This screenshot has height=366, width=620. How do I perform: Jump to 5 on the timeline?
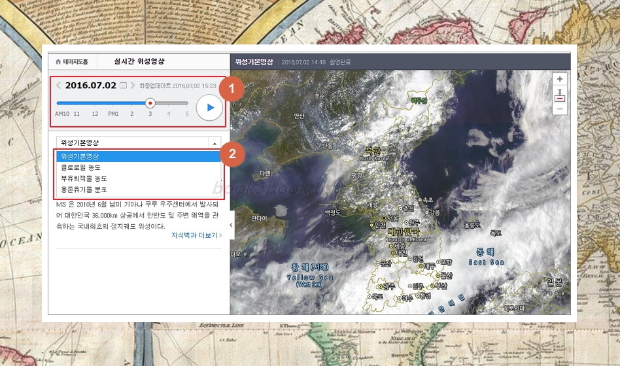pyautogui.click(x=187, y=114)
